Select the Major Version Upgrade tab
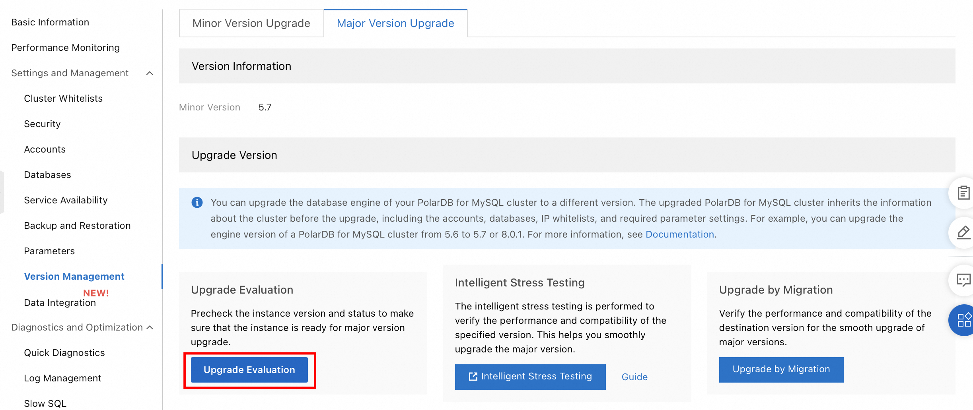This screenshot has height=410, width=973. [395, 23]
